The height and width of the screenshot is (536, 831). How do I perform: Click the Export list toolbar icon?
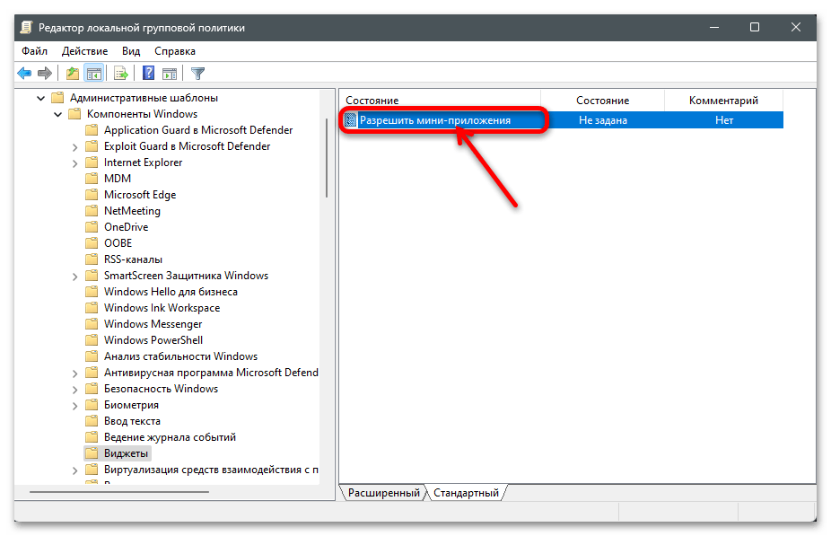click(121, 73)
